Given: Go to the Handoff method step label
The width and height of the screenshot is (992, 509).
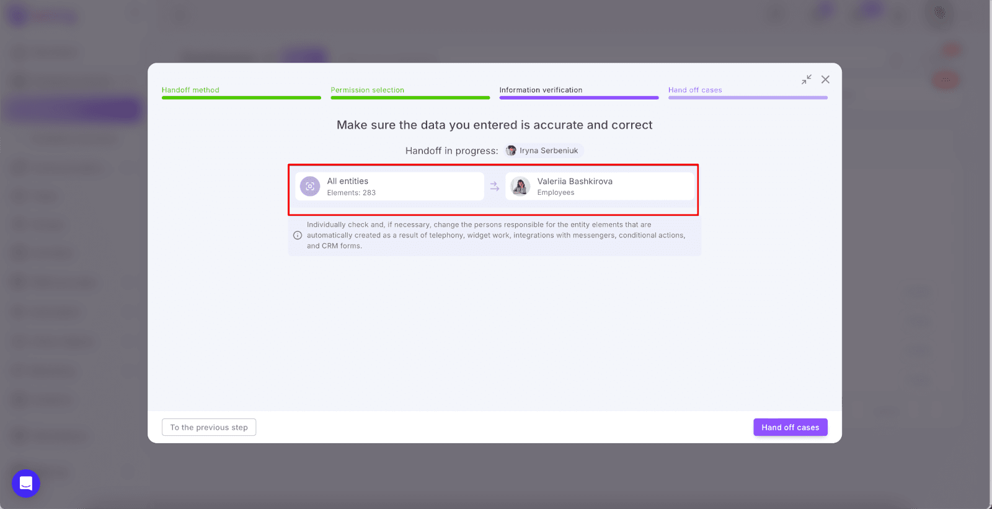Looking at the screenshot, I should (190, 90).
